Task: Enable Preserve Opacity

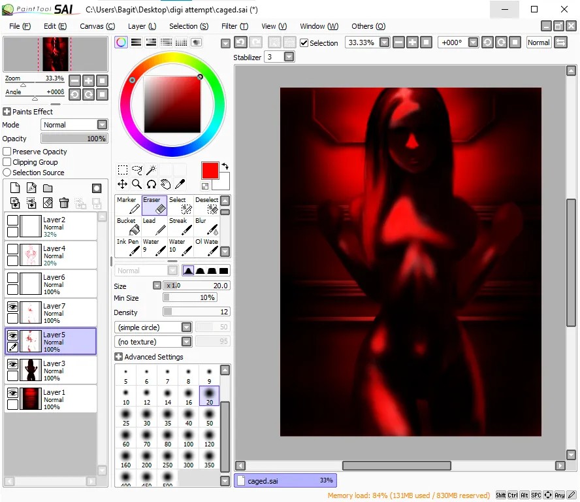Action: tap(7, 152)
